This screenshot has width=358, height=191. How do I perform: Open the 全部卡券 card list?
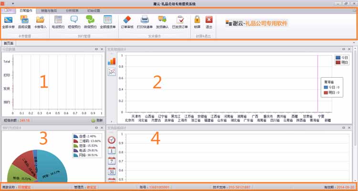pos(8,22)
